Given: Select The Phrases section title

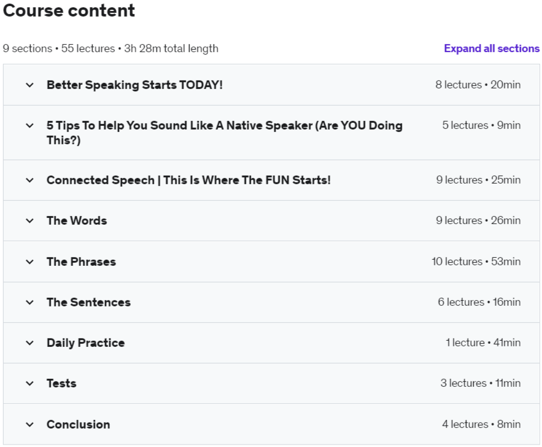Looking at the screenshot, I should [81, 262].
